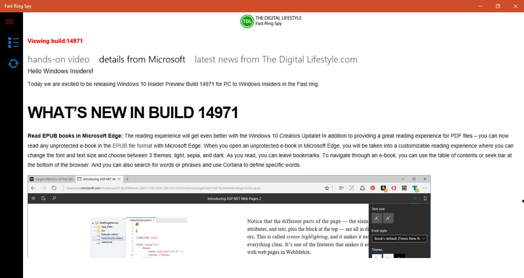Open latest news from The Digital Lifestyle.com
Screen dimensions: 524x278
pos(276,59)
